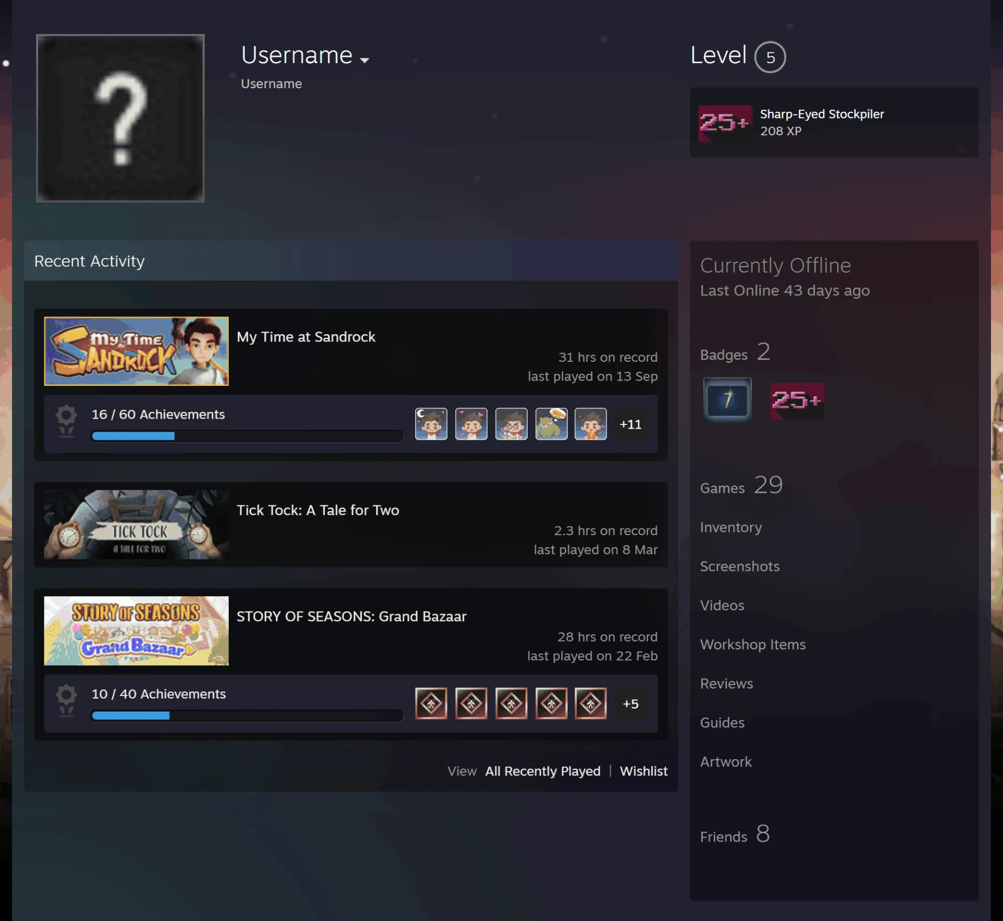This screenshot has width=1003, height=921.
Task: Select the pink 25+ badge under Badges
Action: (797, 401)
